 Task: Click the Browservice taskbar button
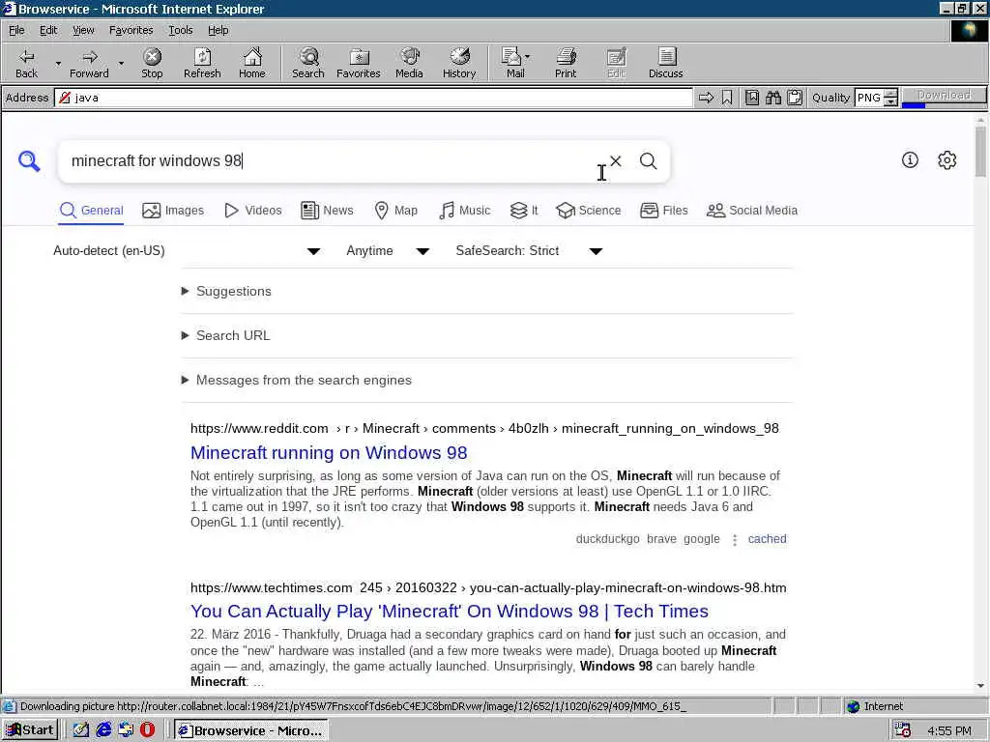(x=250, y=730)
